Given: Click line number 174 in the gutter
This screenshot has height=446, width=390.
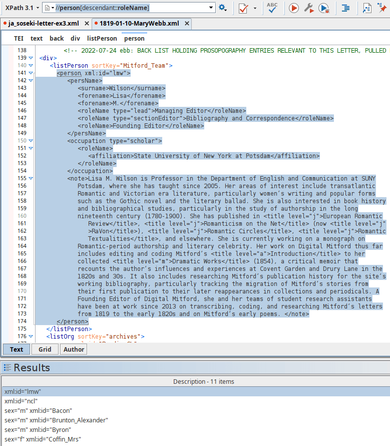Looking at the screenshot, I should click(x=22, y=321).
